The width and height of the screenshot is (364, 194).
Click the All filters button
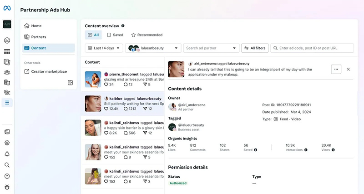(255, 48)
